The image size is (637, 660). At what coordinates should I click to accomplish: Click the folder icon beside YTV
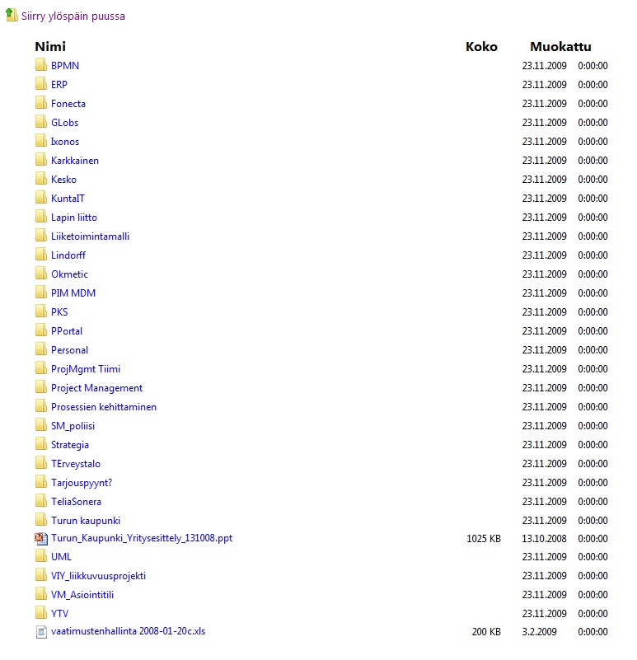click(41, 613)
